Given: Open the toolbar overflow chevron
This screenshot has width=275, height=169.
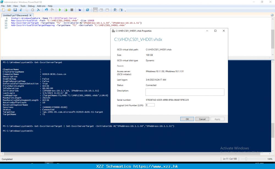Looking at the screenshot, I should click(x=125, y=10).
